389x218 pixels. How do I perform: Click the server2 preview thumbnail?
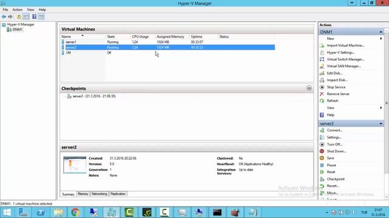(x=75, y=165)
